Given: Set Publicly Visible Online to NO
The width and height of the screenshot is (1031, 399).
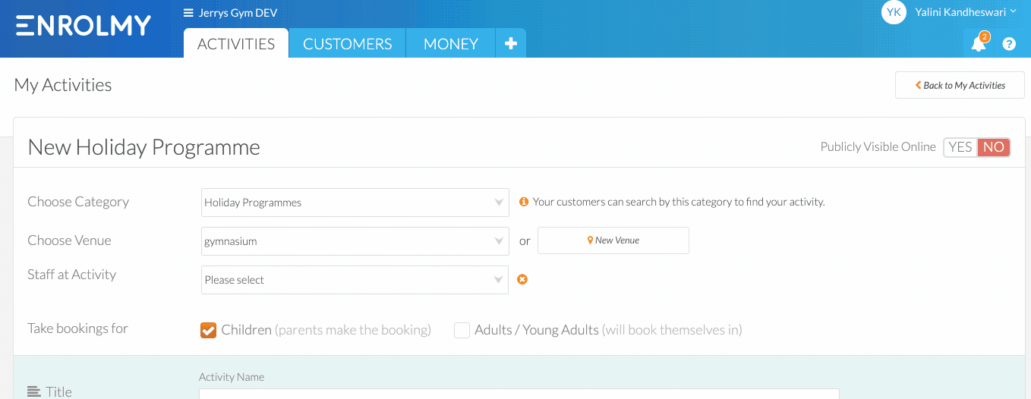Looking at the screenshot, I should [x=994, y=147].
